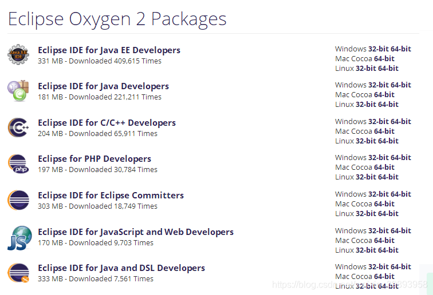Download JavaScript and Web Windows 32-bit

point(379,231)
